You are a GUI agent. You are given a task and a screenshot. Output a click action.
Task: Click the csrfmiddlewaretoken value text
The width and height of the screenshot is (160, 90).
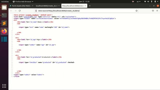tap(87, 18)
